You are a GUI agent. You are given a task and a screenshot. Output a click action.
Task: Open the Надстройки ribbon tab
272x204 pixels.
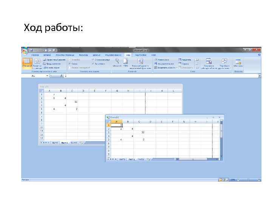tap(141, 55)
